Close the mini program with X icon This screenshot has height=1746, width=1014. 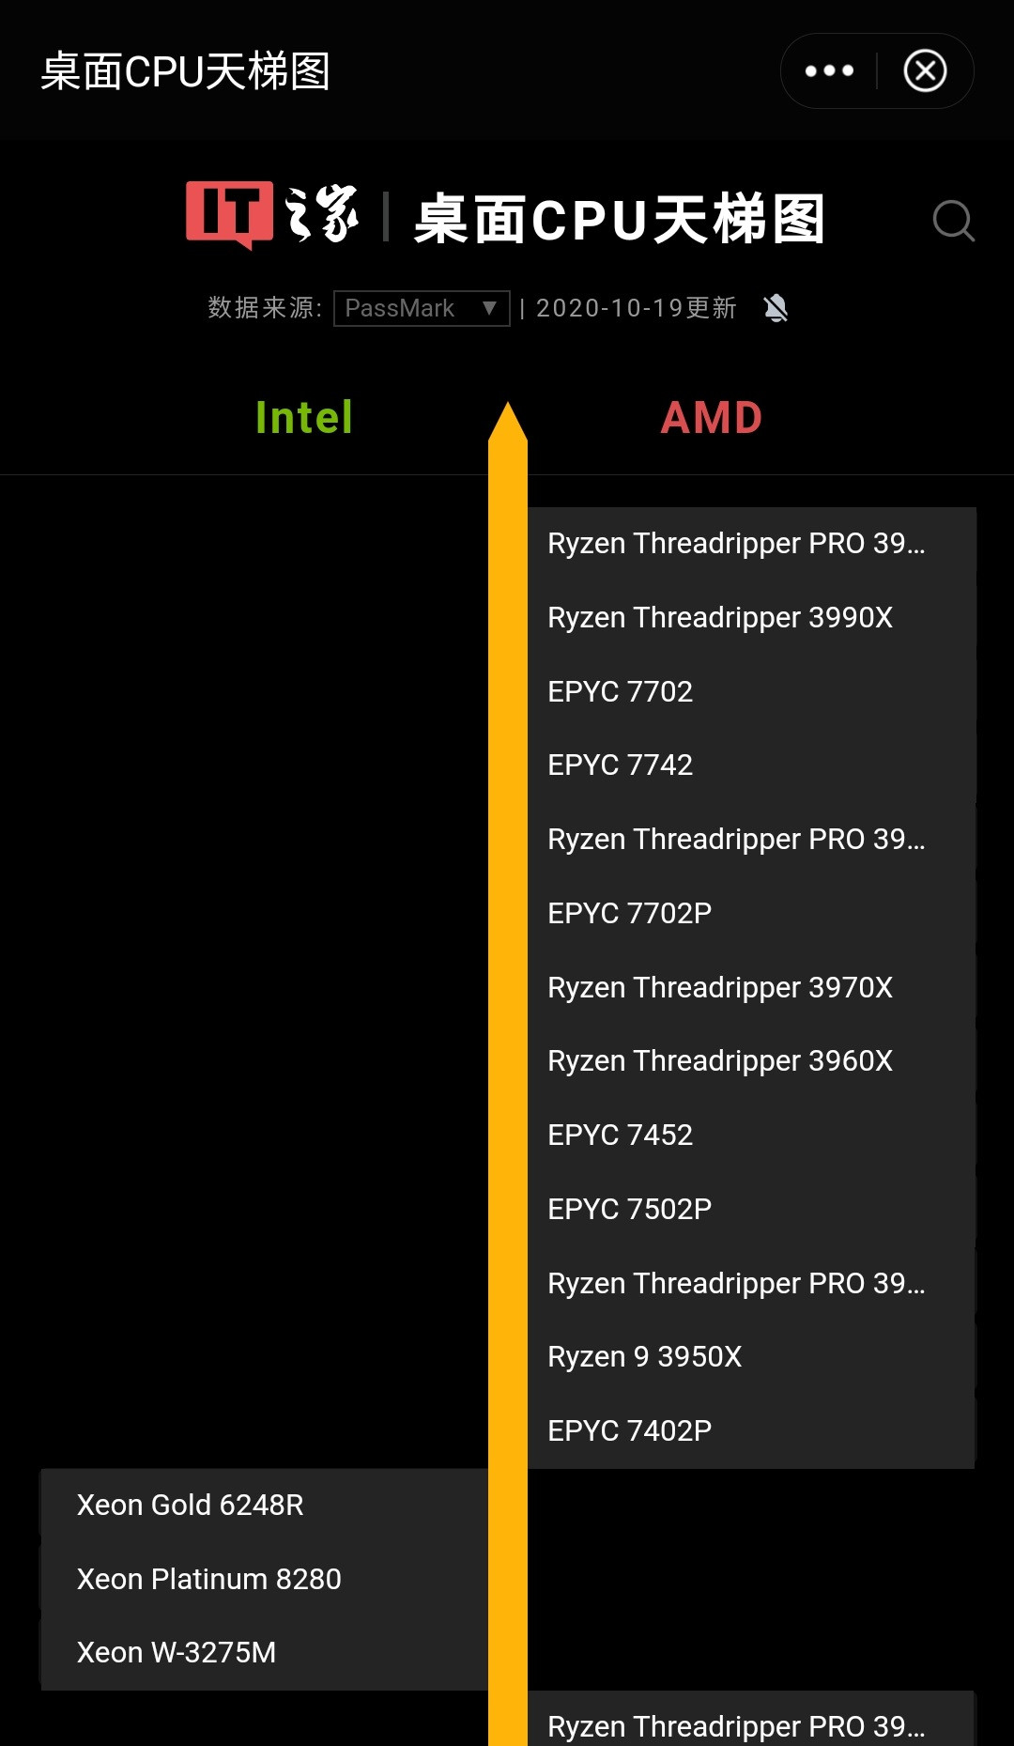[925, 71]
